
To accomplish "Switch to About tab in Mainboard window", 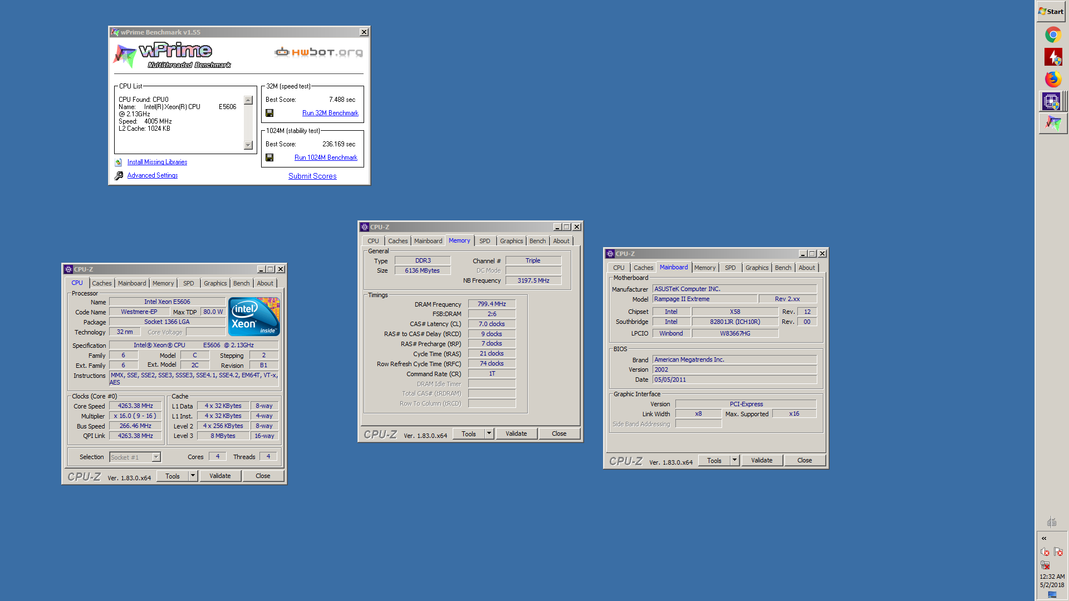I will point(807,268).
